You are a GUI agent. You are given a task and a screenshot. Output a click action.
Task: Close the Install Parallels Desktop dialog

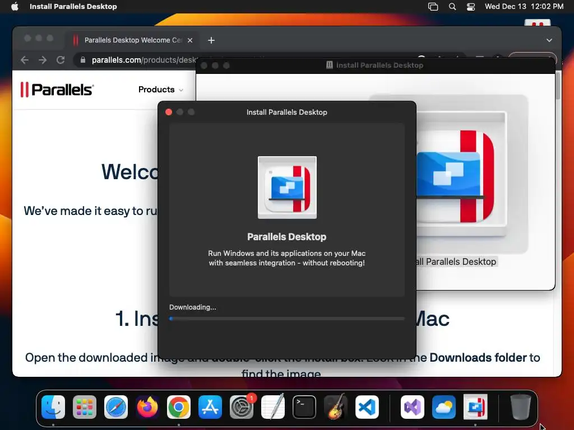point(169,112)
